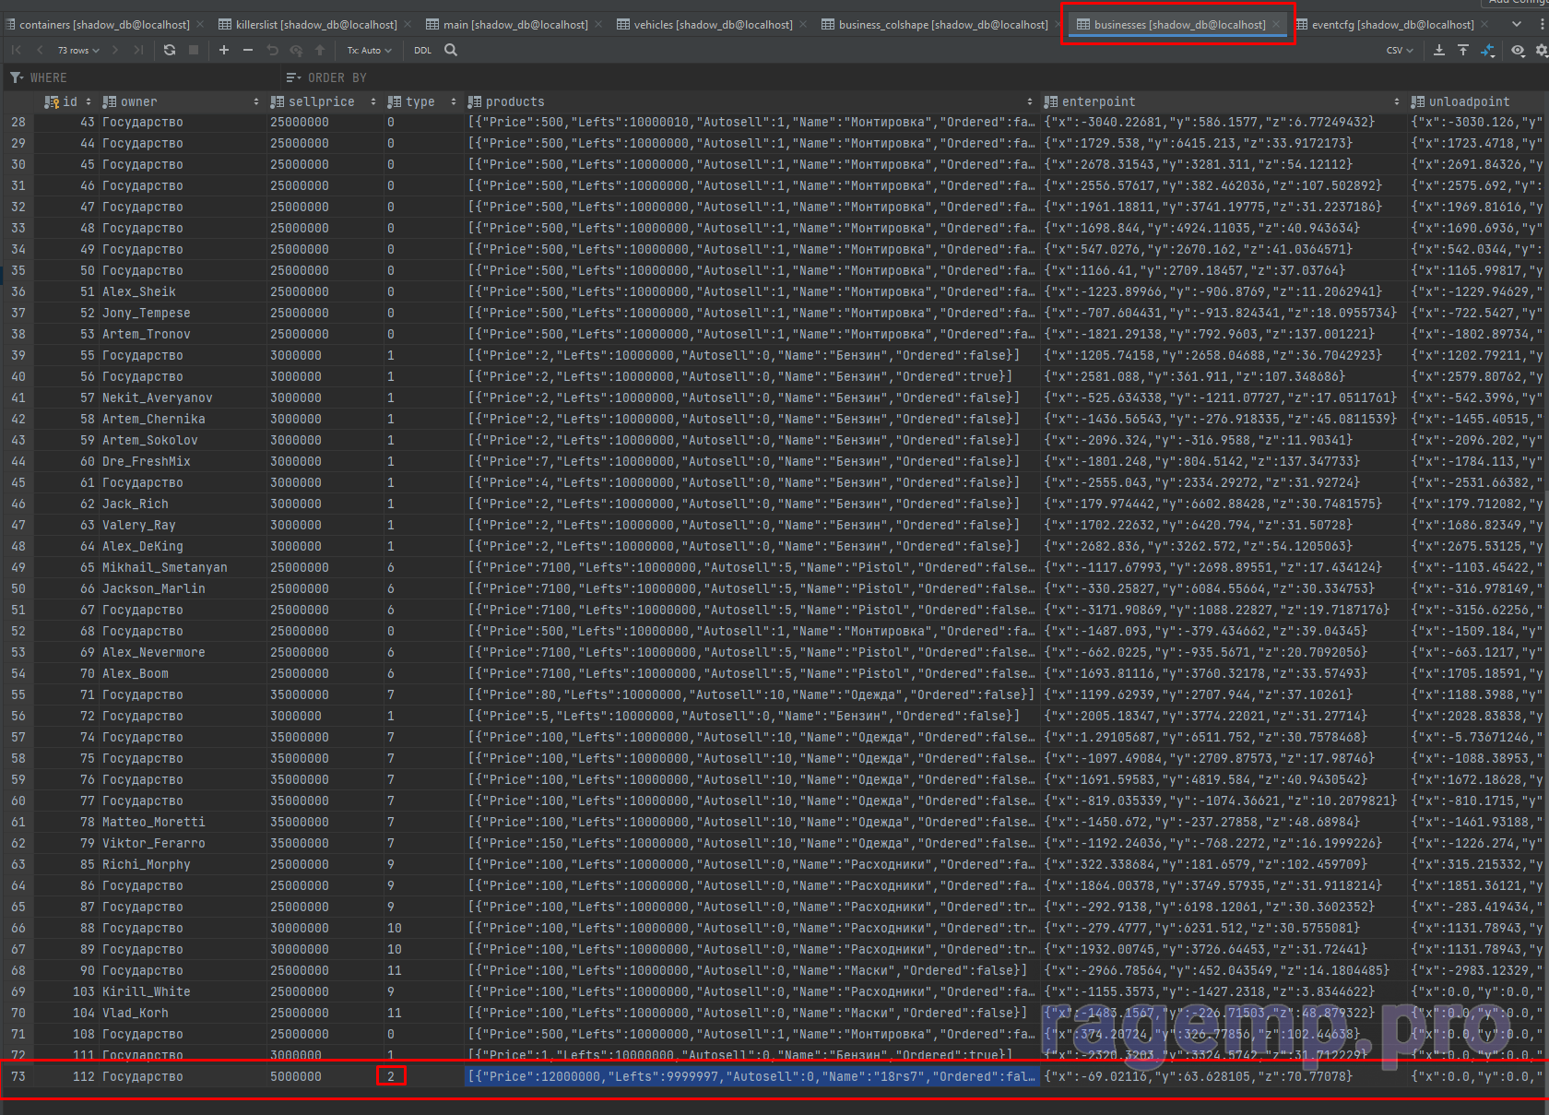Toggle the view-as eye icon

pos(1518,51)
